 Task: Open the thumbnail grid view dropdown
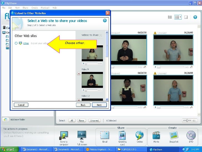point(178,17)
